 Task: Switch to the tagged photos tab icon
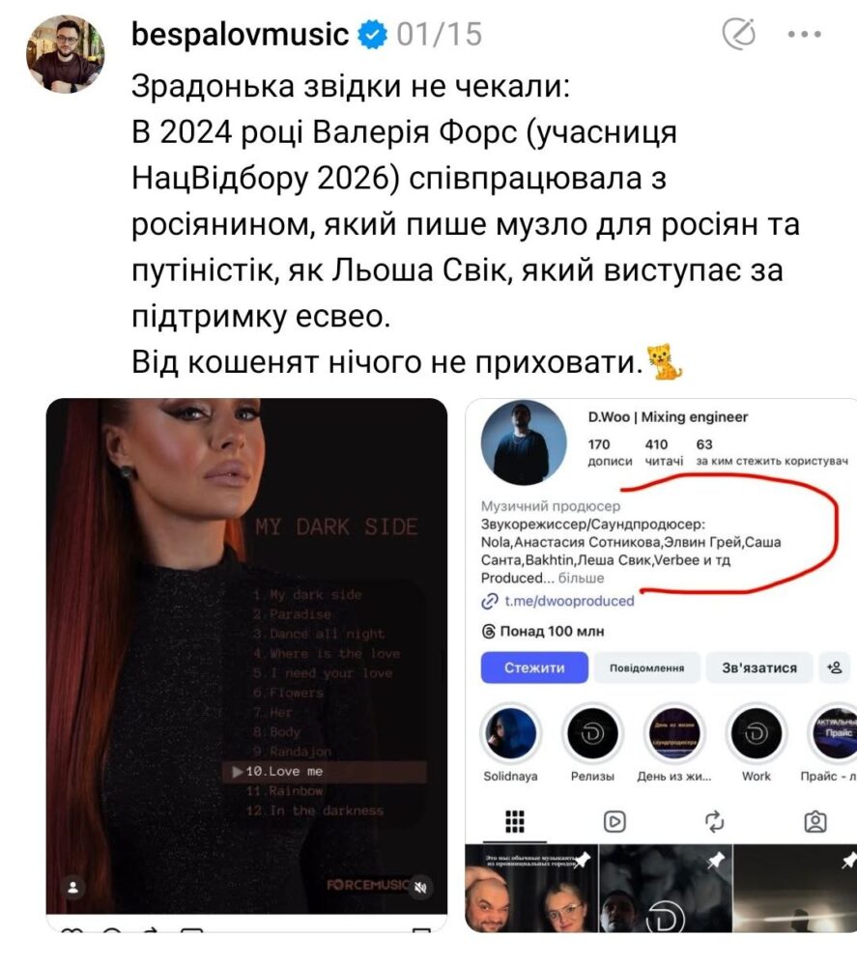(815, 821)
